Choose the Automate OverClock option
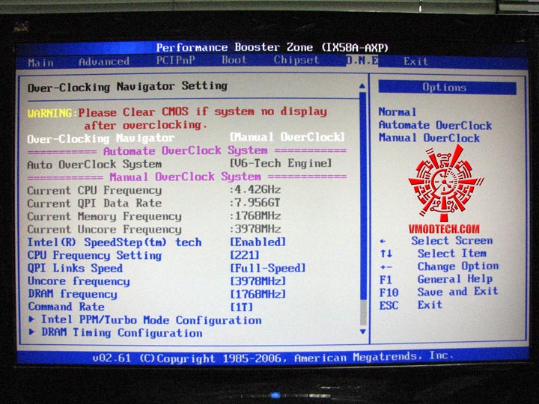This screenshot has height=404, width=539. (435, 125)
